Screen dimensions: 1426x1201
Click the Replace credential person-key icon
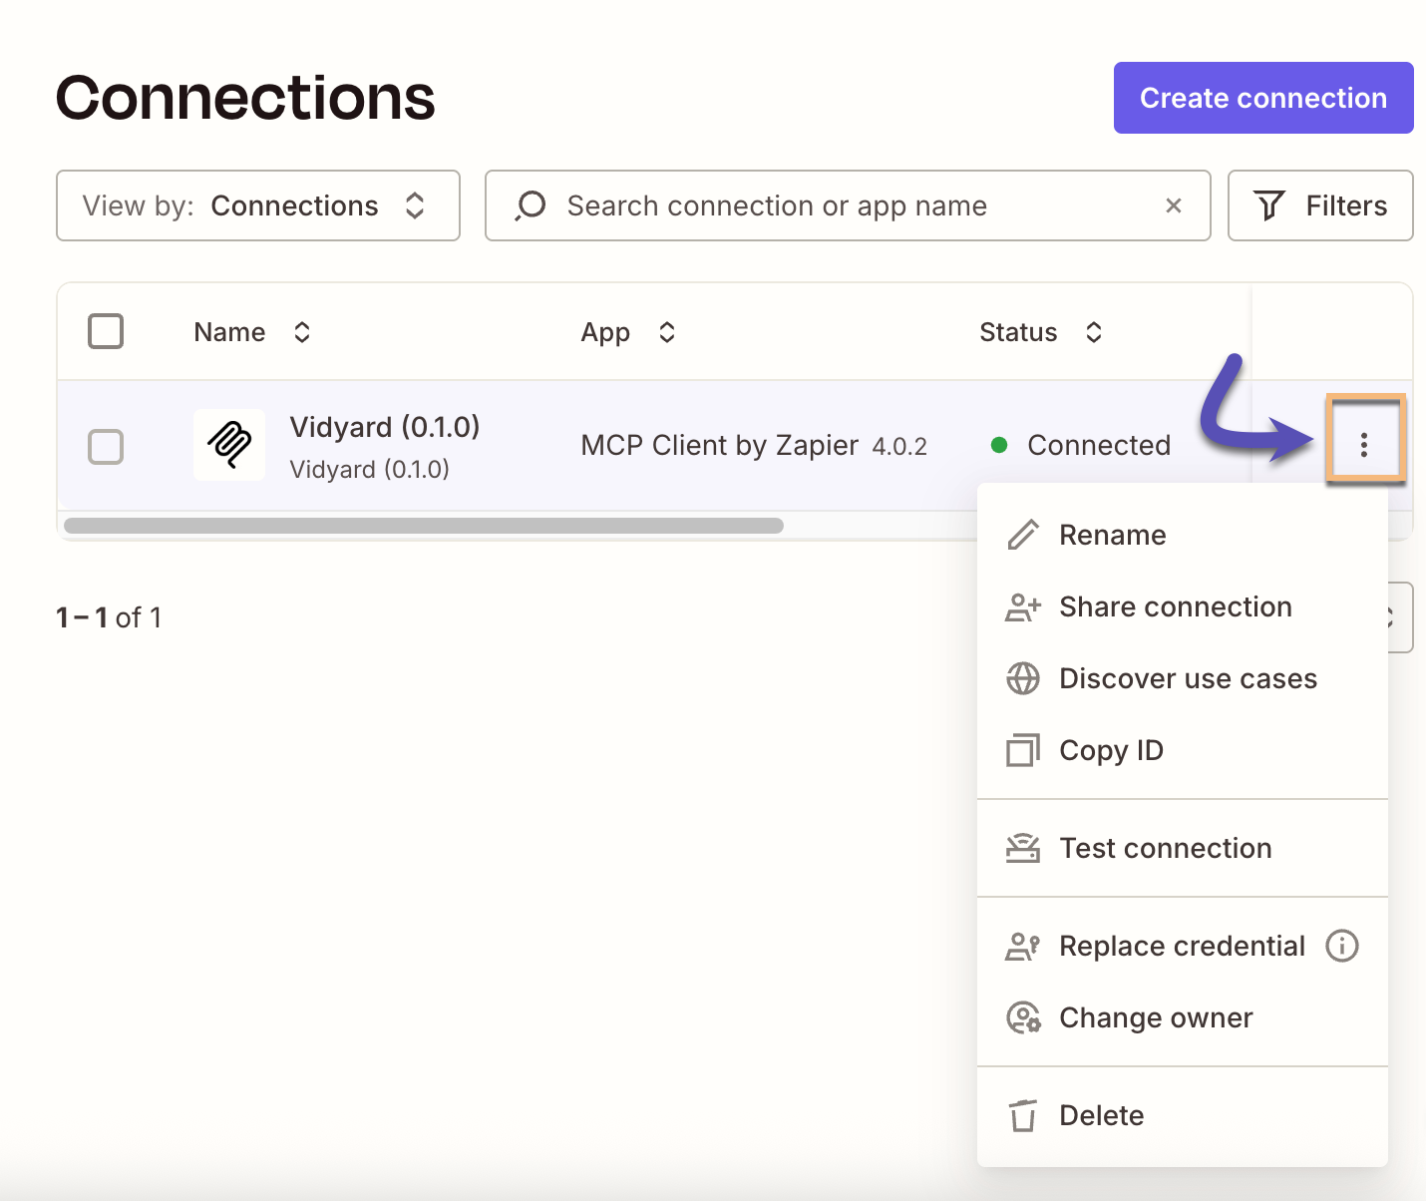click(1023, 946)
